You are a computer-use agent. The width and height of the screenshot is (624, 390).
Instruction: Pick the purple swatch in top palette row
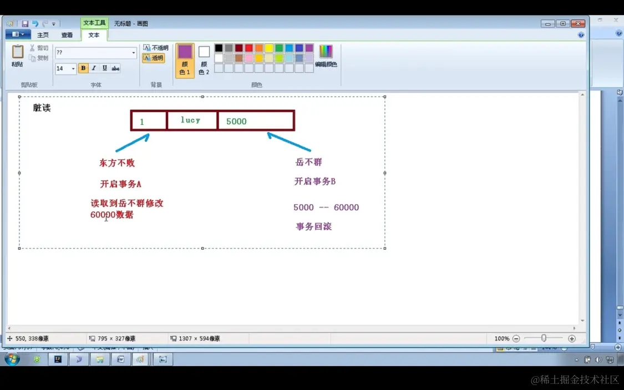click(309, 48)
